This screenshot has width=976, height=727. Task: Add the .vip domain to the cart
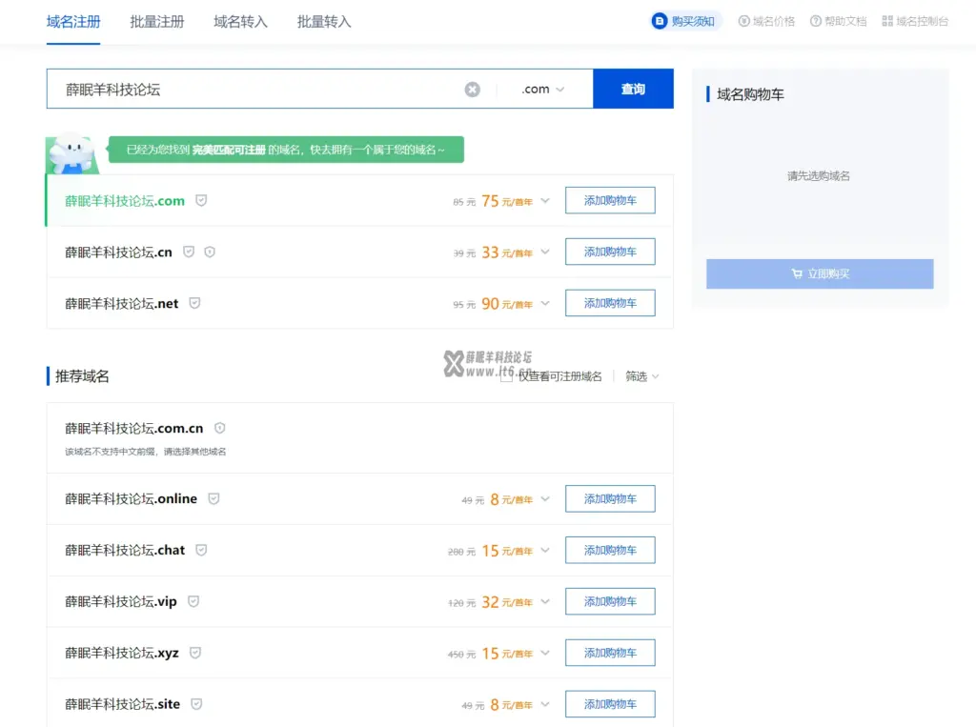(x=610, y=601)
